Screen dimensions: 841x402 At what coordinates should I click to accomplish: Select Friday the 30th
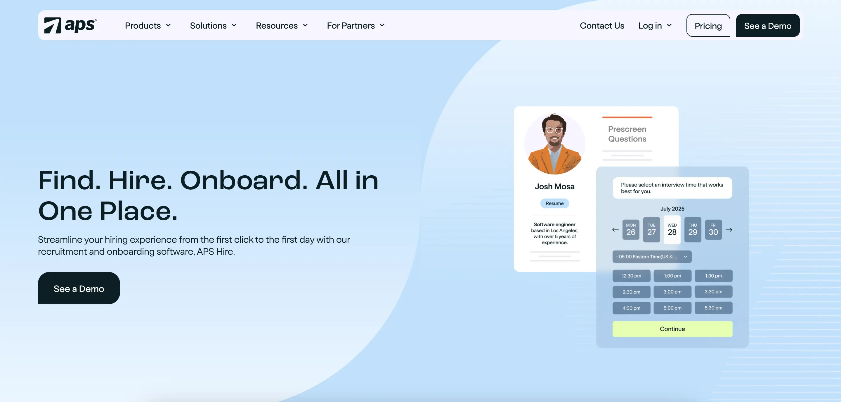[713, 230]
